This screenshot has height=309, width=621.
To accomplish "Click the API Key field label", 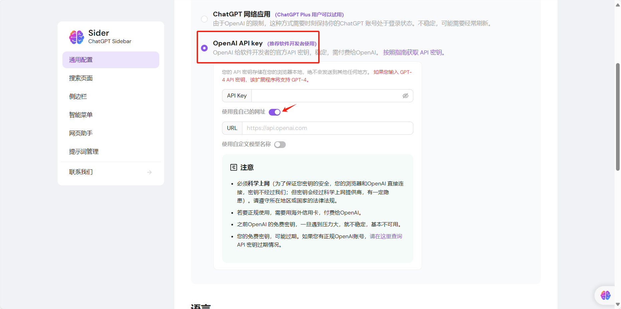I will click(x=237, y=96).
